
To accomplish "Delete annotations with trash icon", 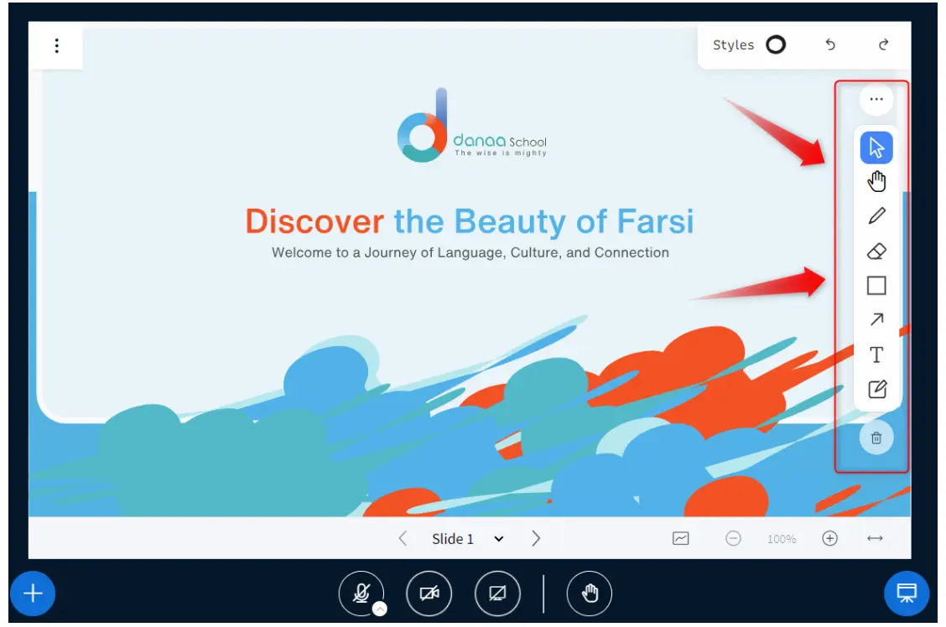I will pyautogui.click(x=876, y=438).
